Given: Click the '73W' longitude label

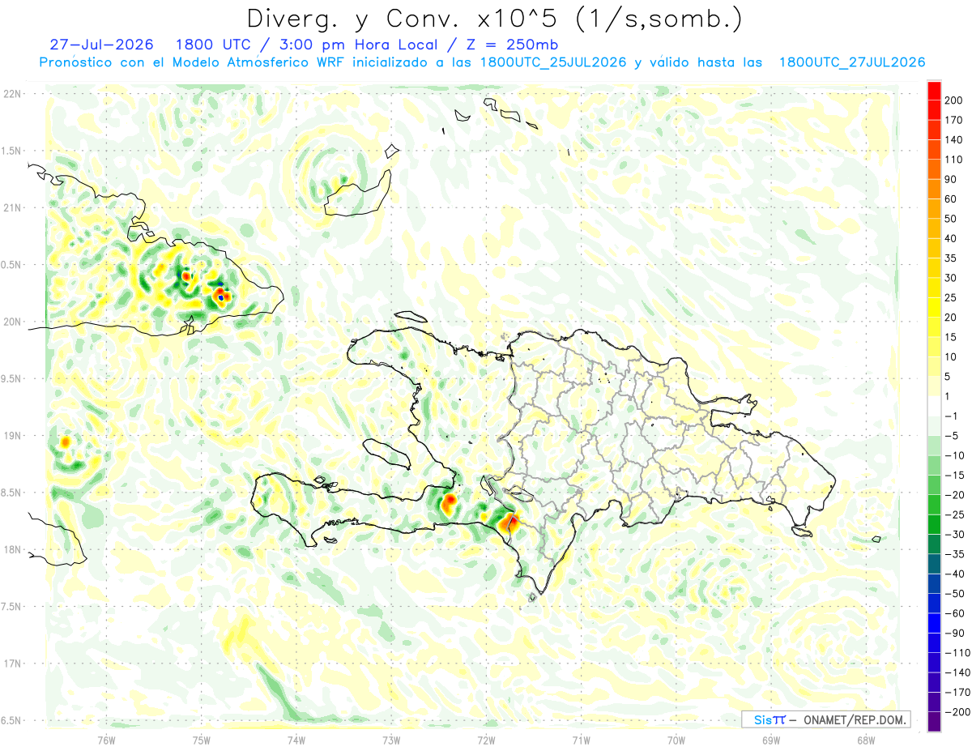Looking at the screenshot, I should pos(391,740).
